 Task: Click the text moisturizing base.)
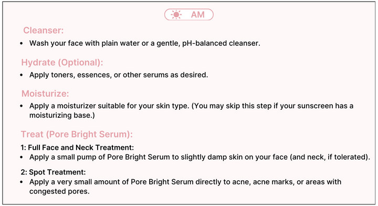click(x=62, y=115)
